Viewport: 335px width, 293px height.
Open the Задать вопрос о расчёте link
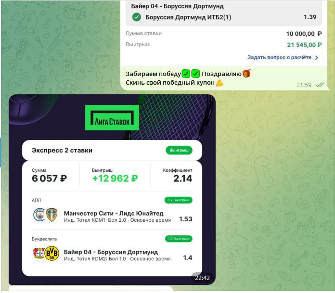(279, 57)
